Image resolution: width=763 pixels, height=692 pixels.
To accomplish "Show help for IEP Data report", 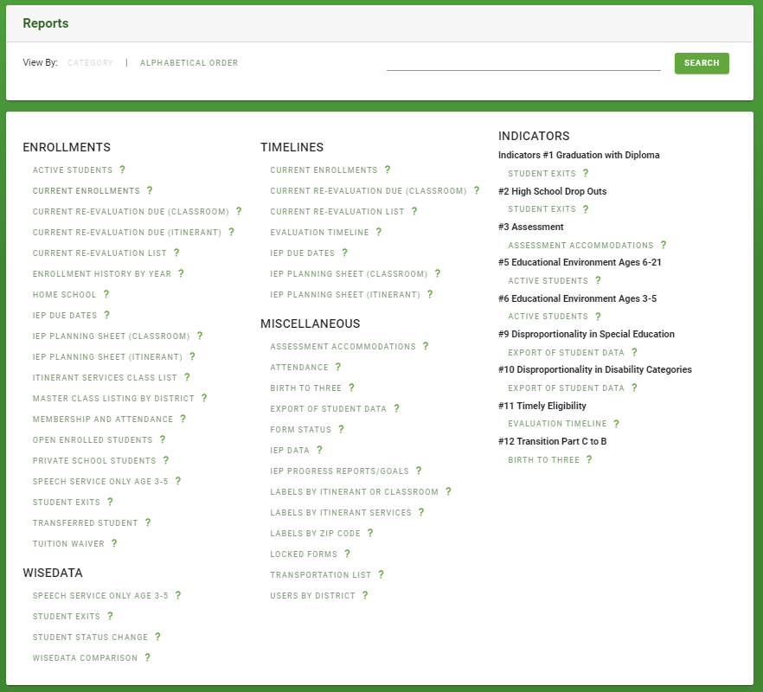I will [x=319, y=450].
